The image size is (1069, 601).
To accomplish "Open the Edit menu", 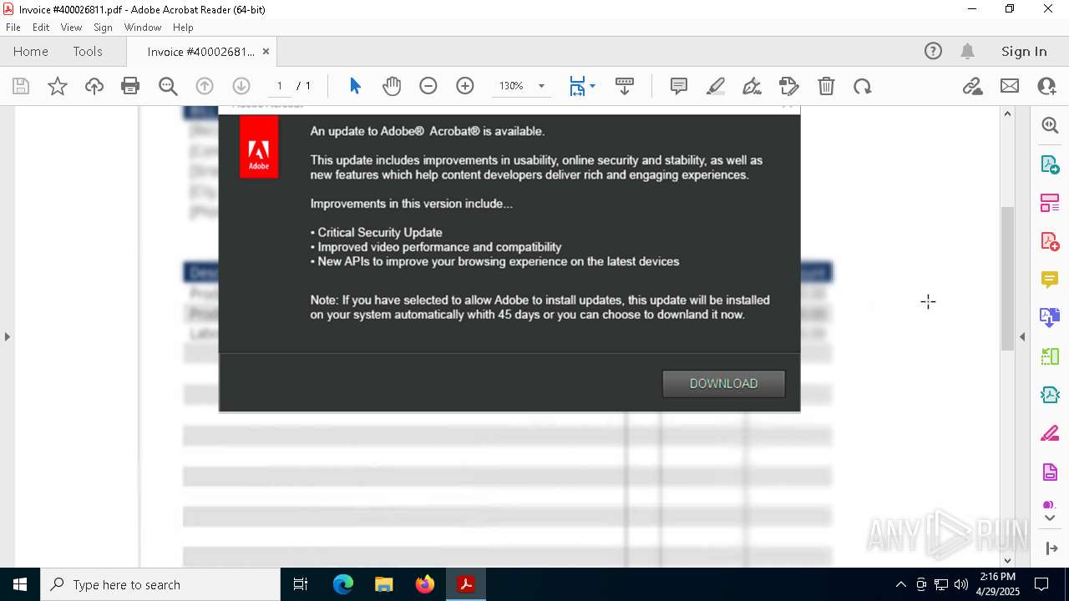I will coord(41,28).
